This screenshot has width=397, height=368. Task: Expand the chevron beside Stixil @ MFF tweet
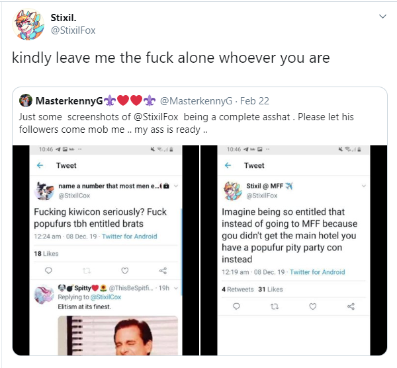[364, 186]
